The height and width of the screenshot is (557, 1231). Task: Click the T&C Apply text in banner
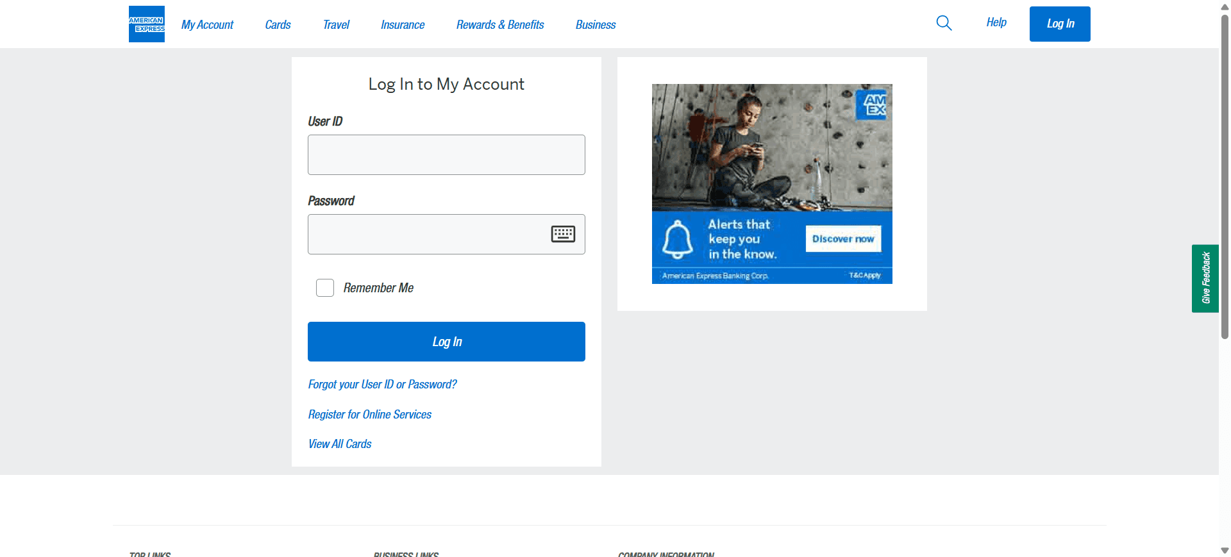[865, 275]
